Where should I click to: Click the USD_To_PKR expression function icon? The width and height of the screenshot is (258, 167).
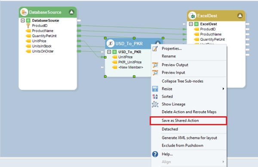[x=111, y=43]
